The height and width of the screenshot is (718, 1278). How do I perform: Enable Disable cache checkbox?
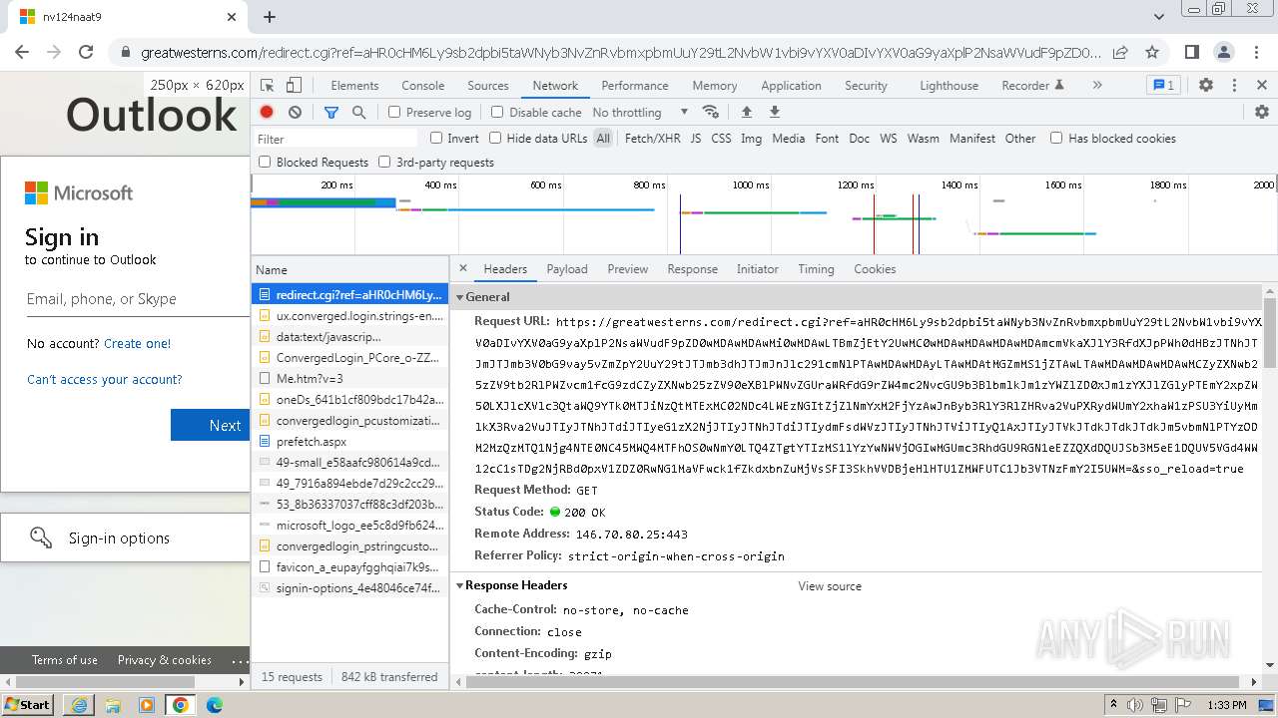pos(496,112)
